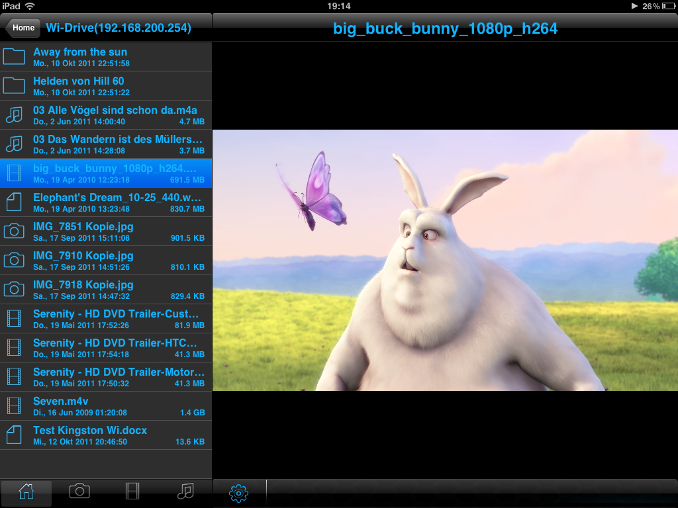Play 03 Das Wandern ist des Müllers track
The height and width of the screenshot is (508, 678).
click(106, 144)
